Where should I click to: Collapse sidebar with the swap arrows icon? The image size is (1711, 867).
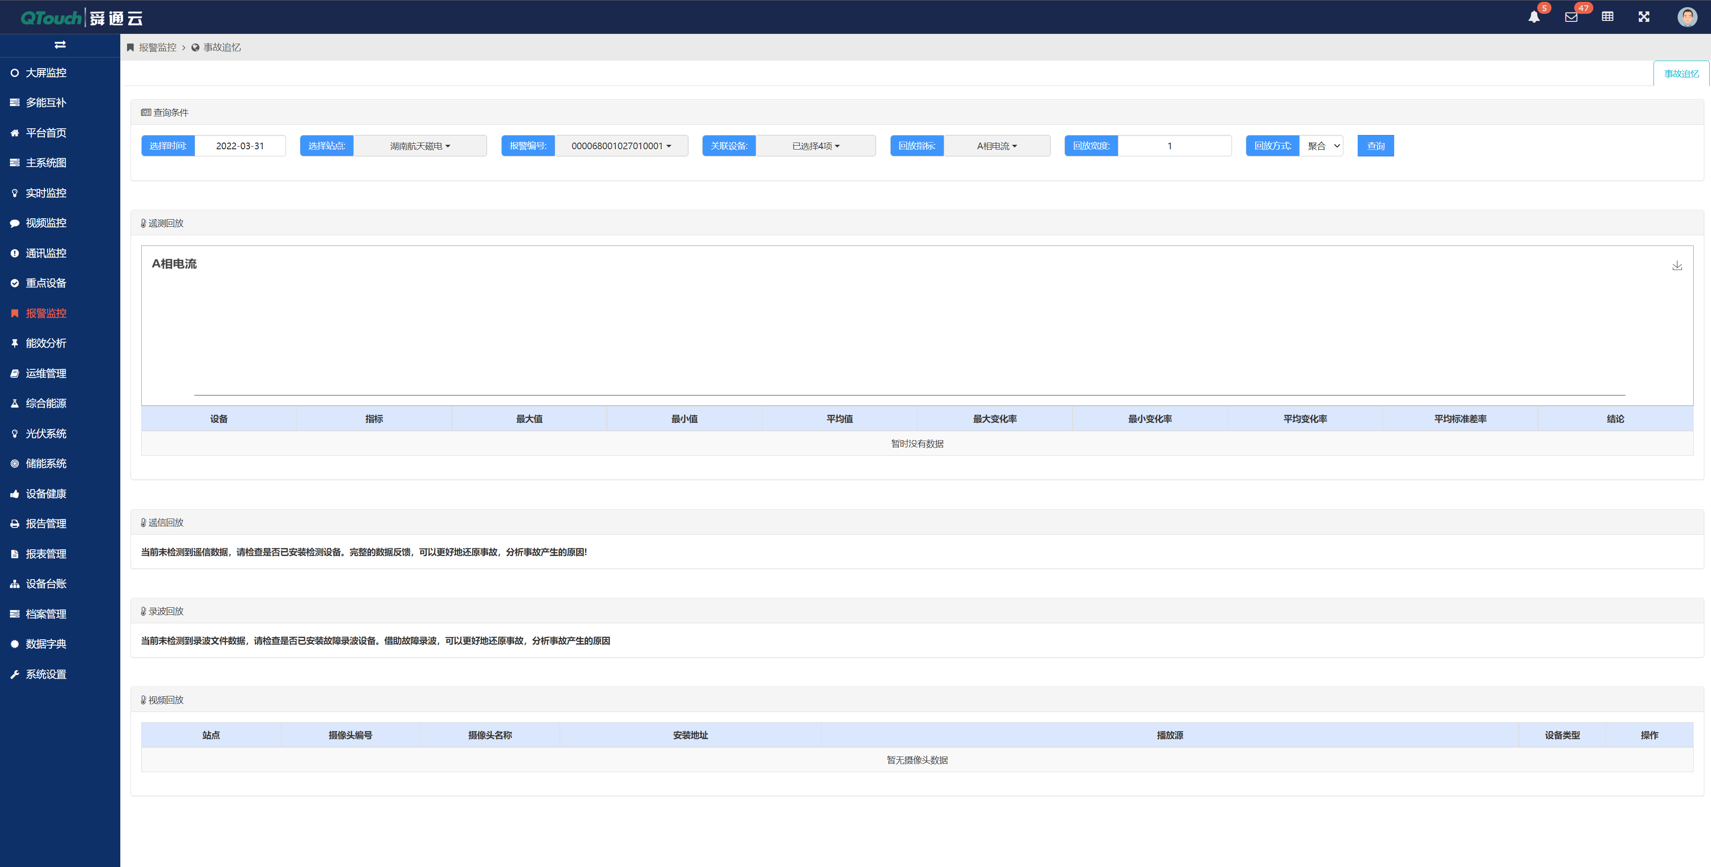(60, 45)
